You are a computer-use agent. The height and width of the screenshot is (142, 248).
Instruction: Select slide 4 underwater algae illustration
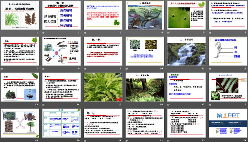145,15
